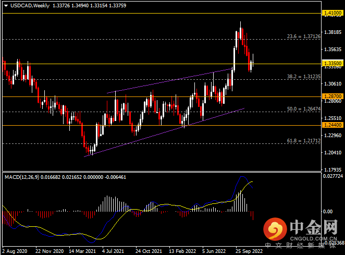Select the 1.24400 support level tag

pyautogui.click(x=332, y=125)
